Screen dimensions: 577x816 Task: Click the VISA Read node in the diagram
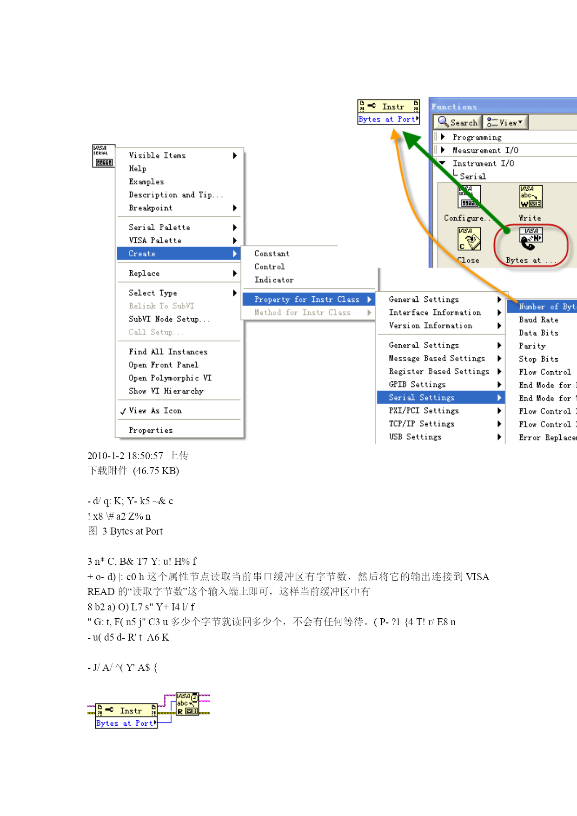(x=188, y=704)
